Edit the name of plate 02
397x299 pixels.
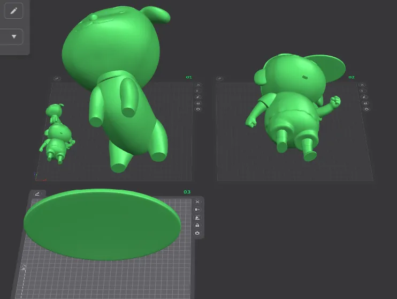click(219, 79)
